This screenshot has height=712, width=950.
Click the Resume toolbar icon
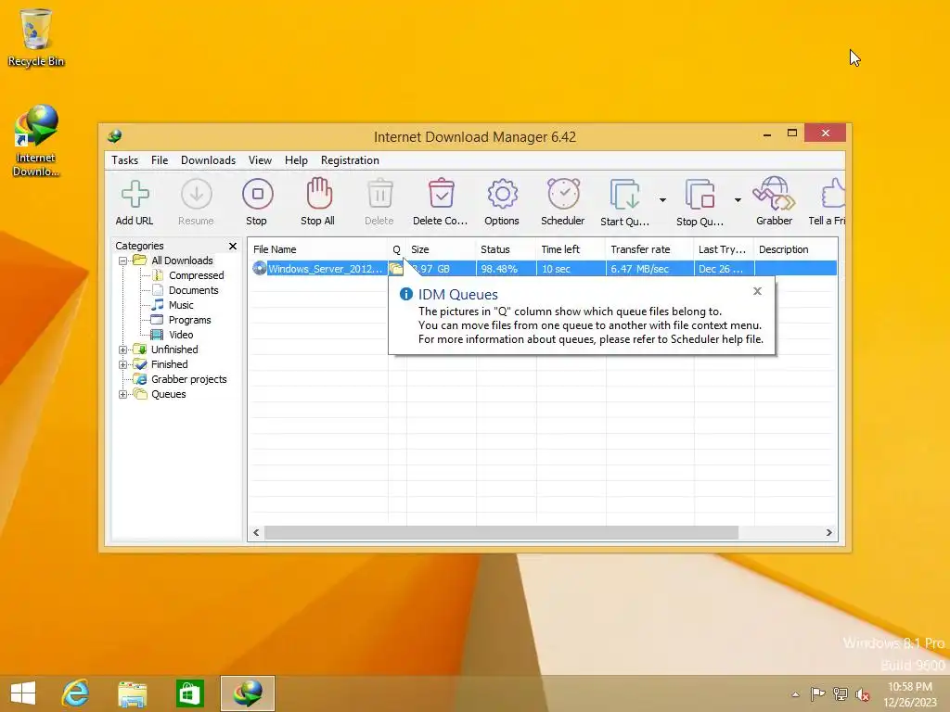point(197,195)
